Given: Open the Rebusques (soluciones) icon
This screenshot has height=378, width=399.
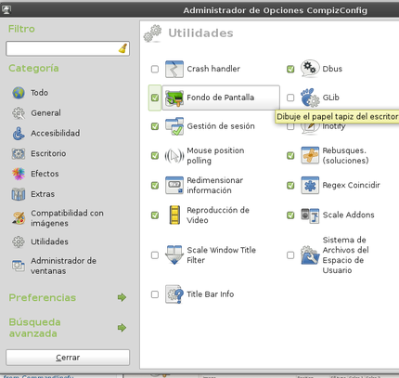Looking at the screenshot, I should (x=310, y=155).
